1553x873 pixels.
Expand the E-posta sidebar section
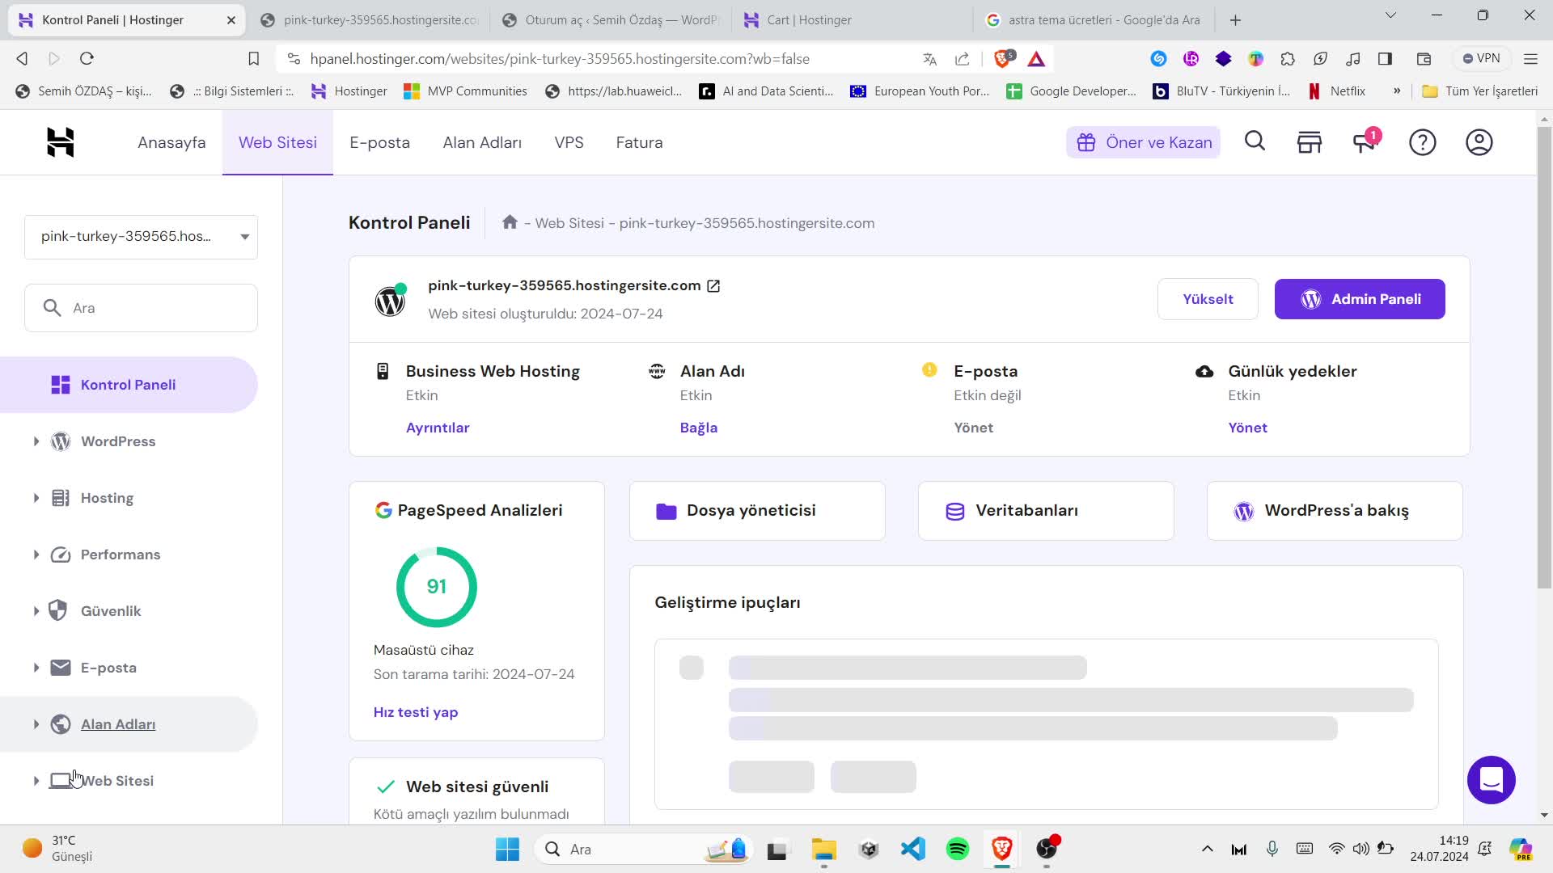(36, 668)
